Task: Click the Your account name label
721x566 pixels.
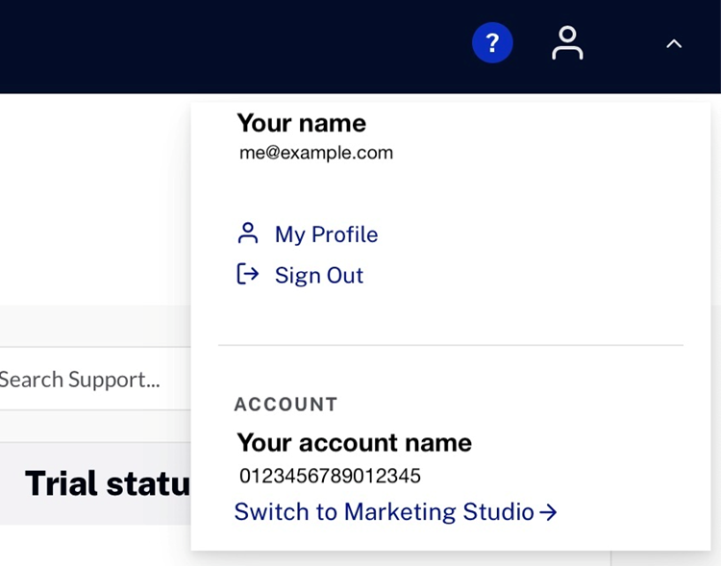Action: (355, 442)
